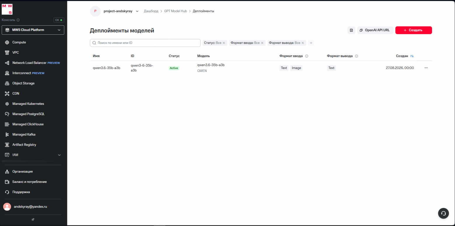Remove the Формат ввода filter chip

[262, 43]
